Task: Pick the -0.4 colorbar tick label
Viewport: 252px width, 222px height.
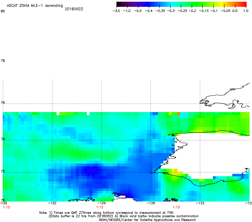Action: pos(149,11)
